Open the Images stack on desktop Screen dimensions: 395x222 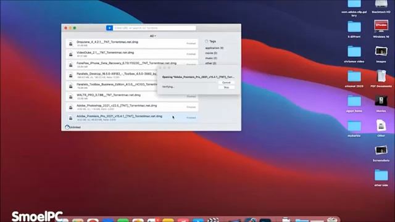(381, 51)
